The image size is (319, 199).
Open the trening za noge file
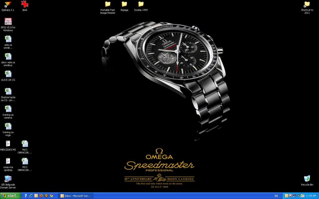[8, 126]
